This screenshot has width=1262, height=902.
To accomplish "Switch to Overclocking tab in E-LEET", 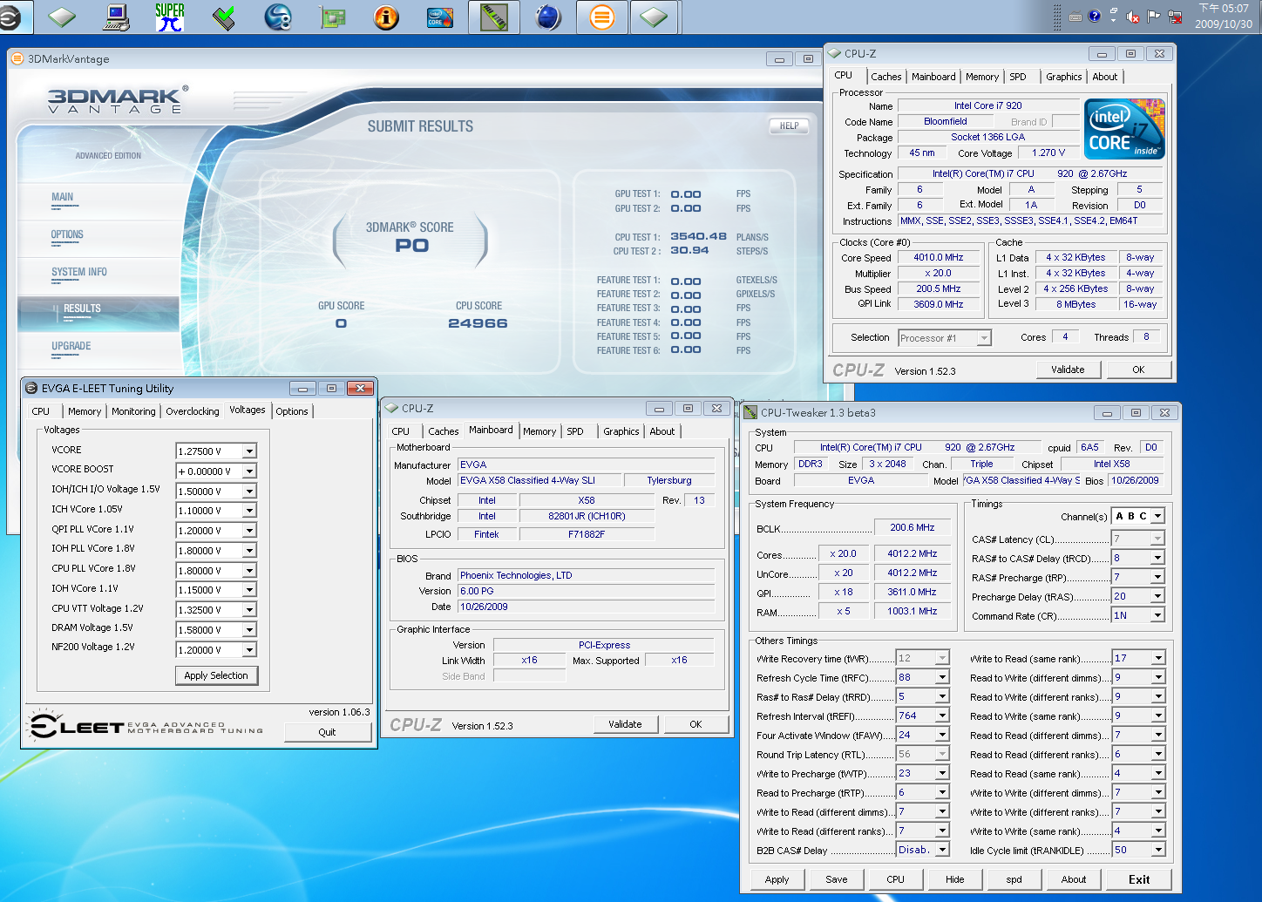I will 193,411.
